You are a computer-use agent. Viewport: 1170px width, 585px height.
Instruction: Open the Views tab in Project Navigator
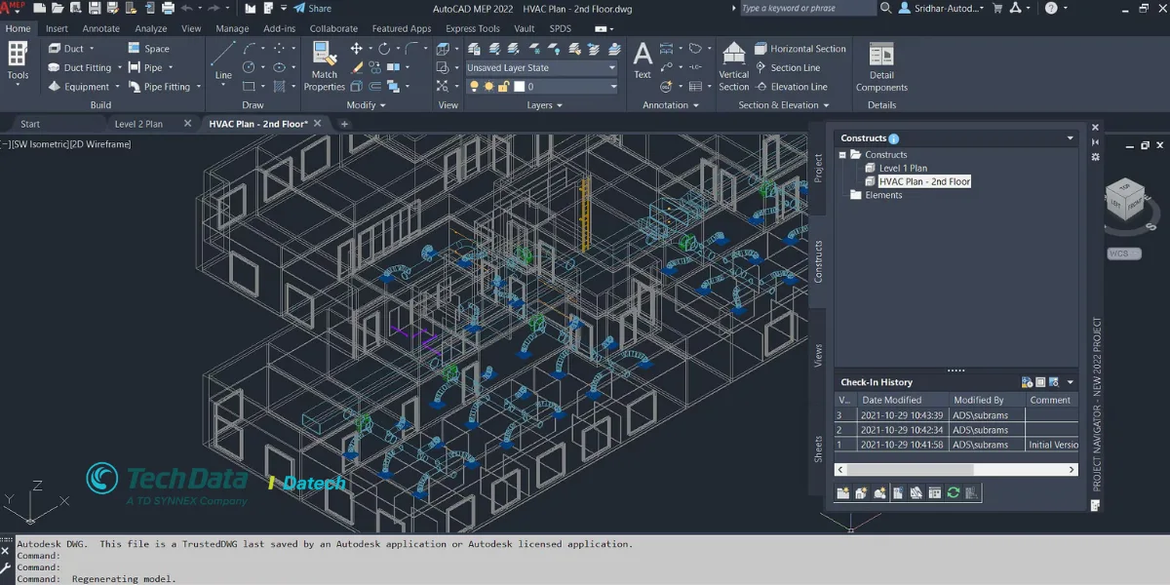819,355
